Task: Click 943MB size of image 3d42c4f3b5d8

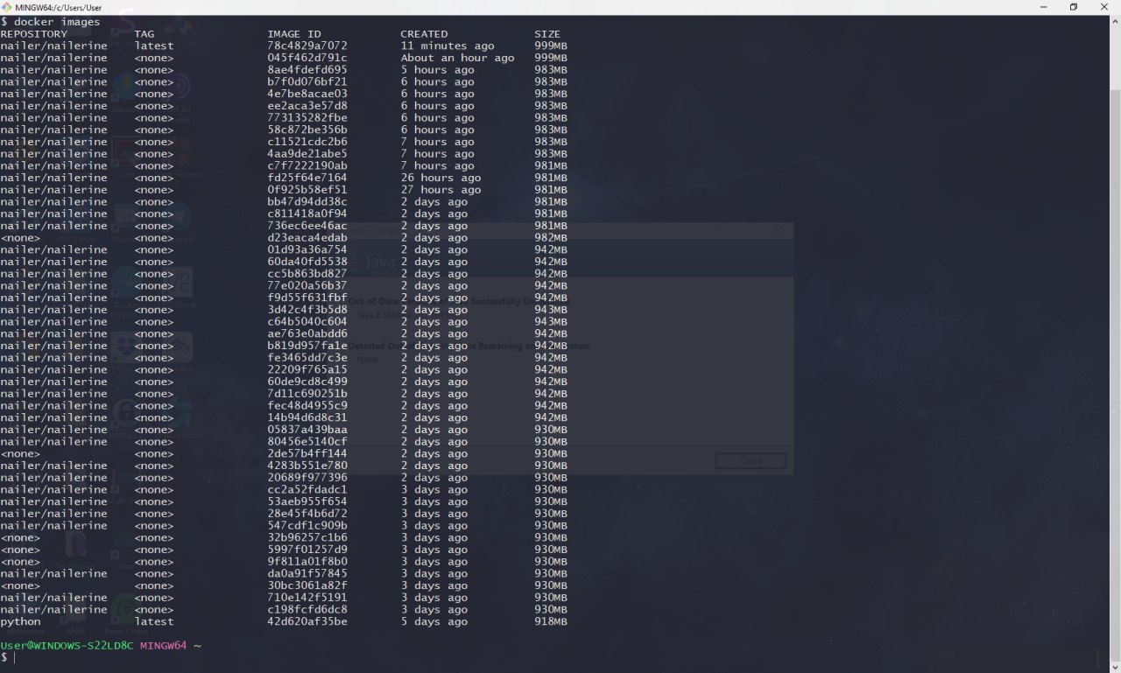Action: pos(551,310)
